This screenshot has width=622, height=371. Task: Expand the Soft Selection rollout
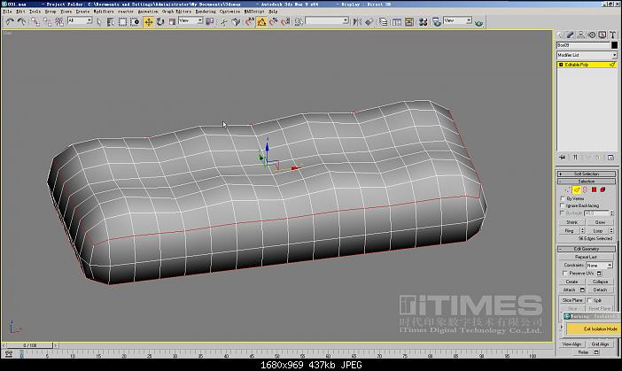[587, 174]
